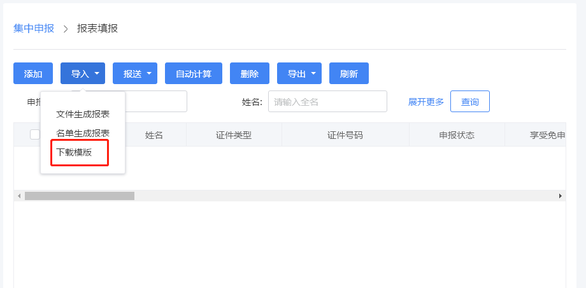Screen dimensions: 586x288
Task: Click the horizontal scrollbar thumb
Action: [x=80, y=196]
